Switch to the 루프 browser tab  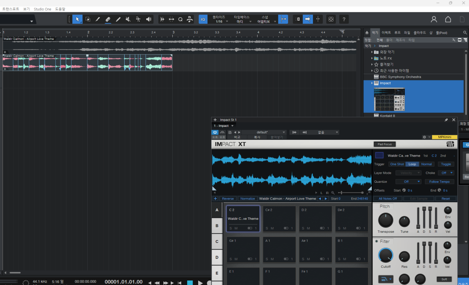pos(397,33)
